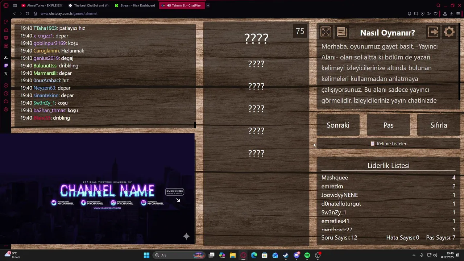
Task: Click chat username TTaha1903
Action: pyautogui.click(x=45, y=28)
